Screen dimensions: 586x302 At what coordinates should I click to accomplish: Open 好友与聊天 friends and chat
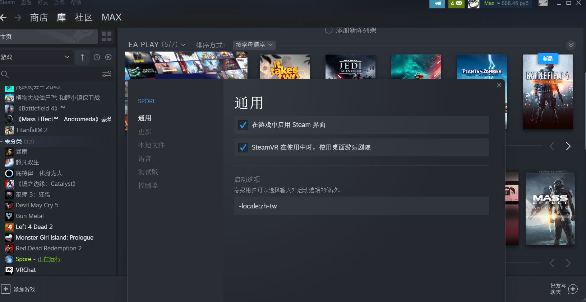point(558,289)
